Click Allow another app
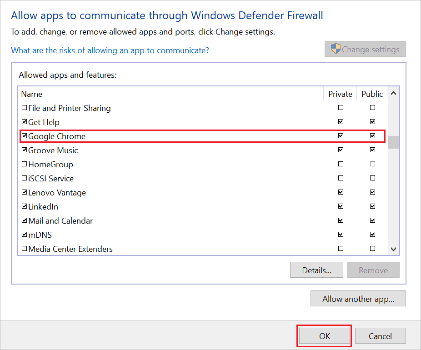Viewport: 421px width, 350px height. 358,299
